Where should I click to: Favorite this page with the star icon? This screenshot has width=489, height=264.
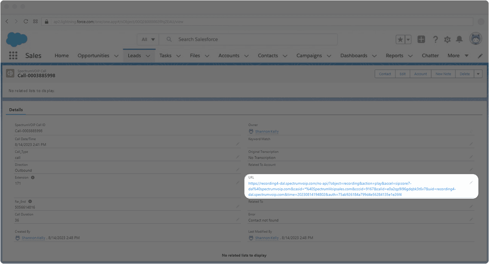coord(400,39)
